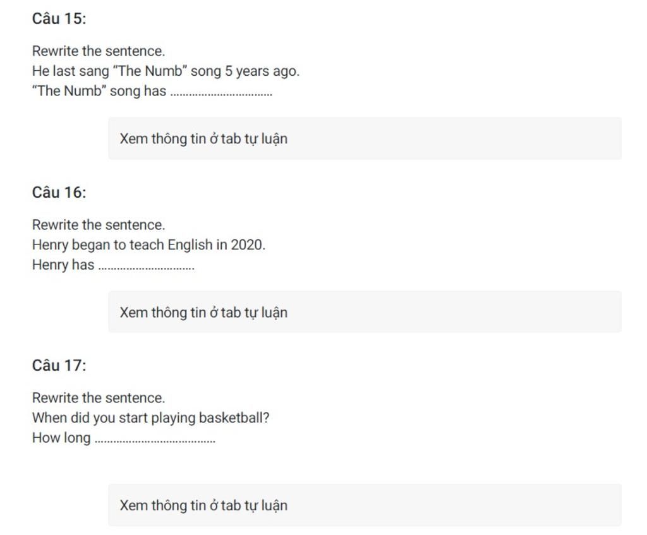The image size is (647, 535).
Task: Click the words 'How long' in Câu 17
Action: point(61,438)
